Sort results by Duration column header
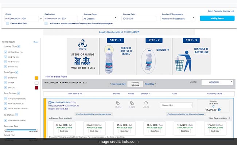 point(144,93)
